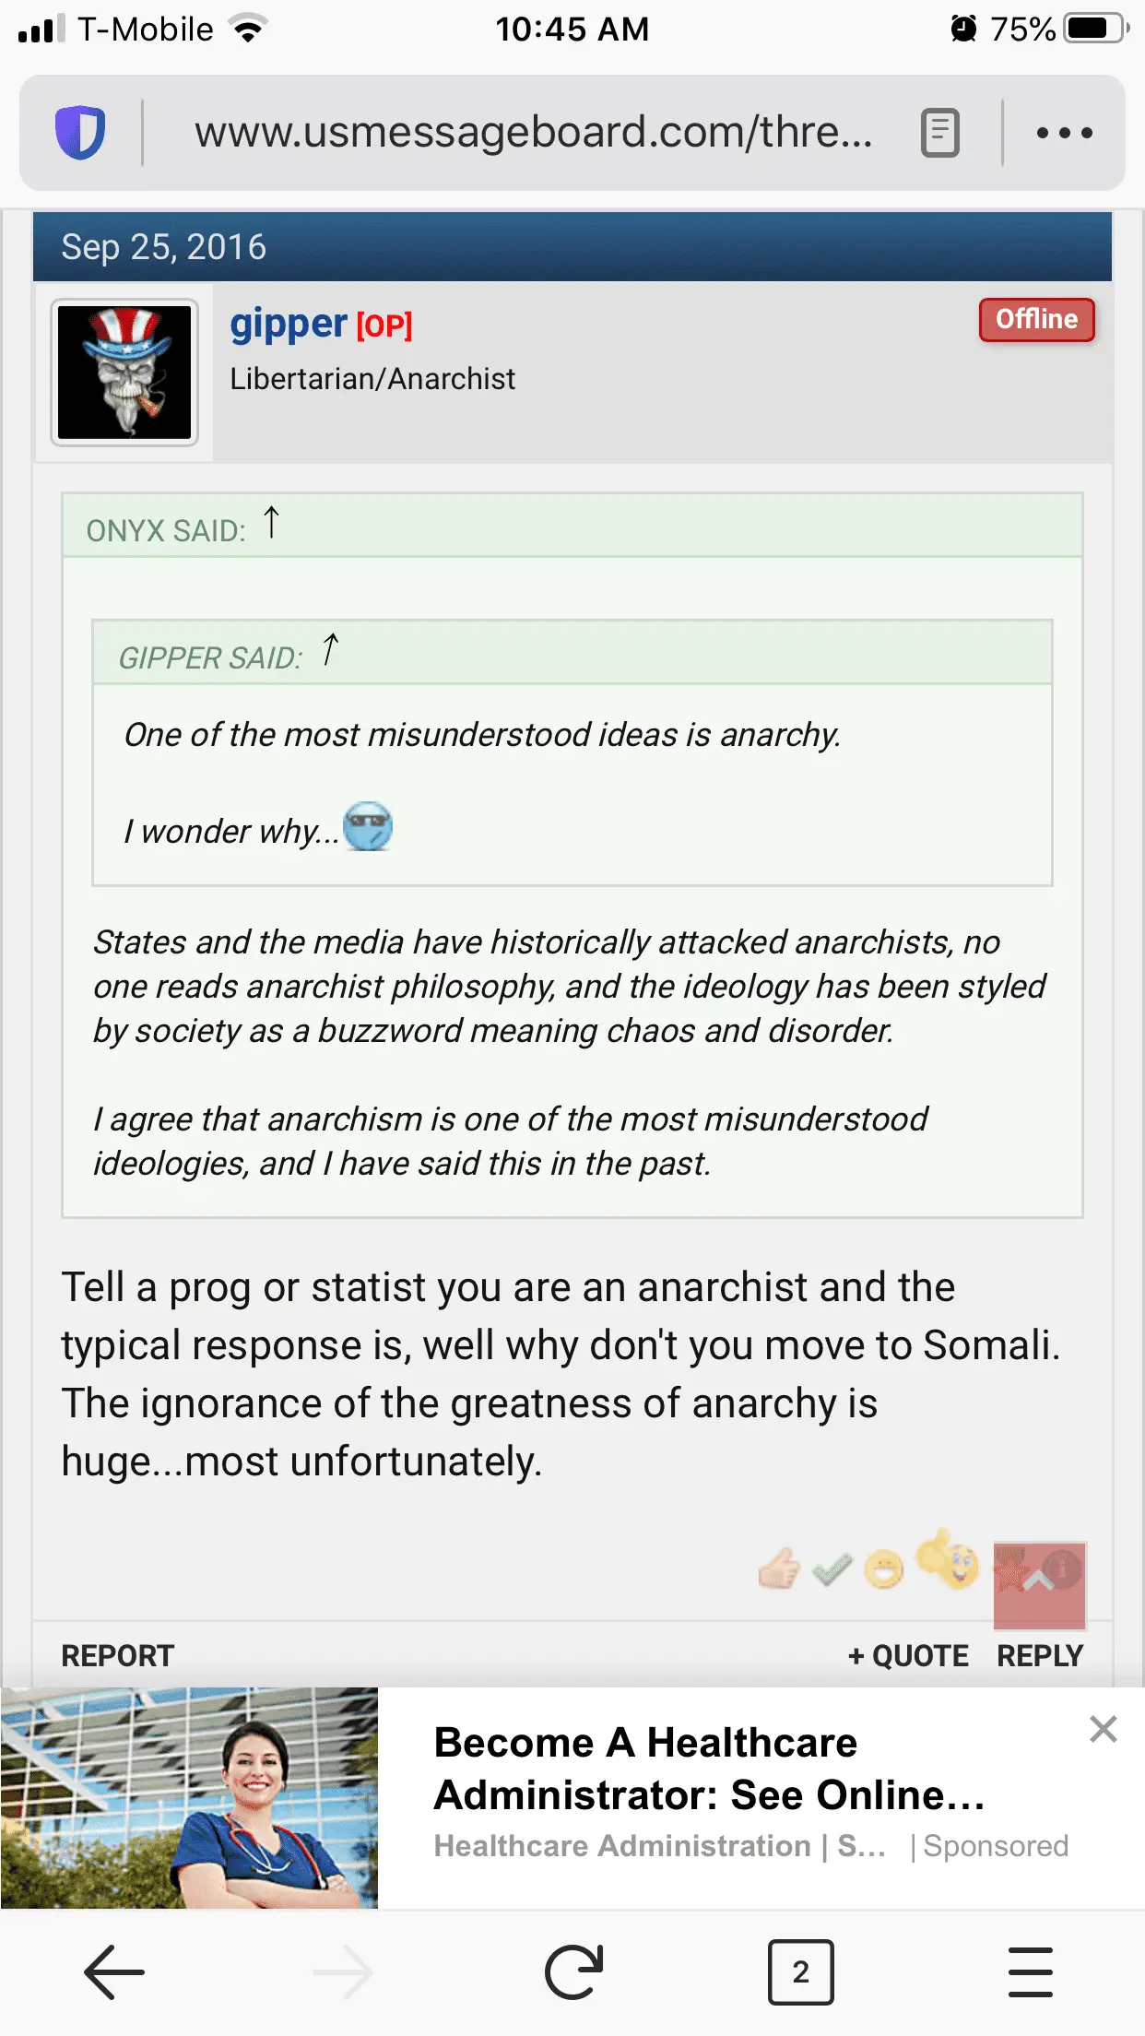
Task: Open gipper's user profile link
Action: (288, 324)
